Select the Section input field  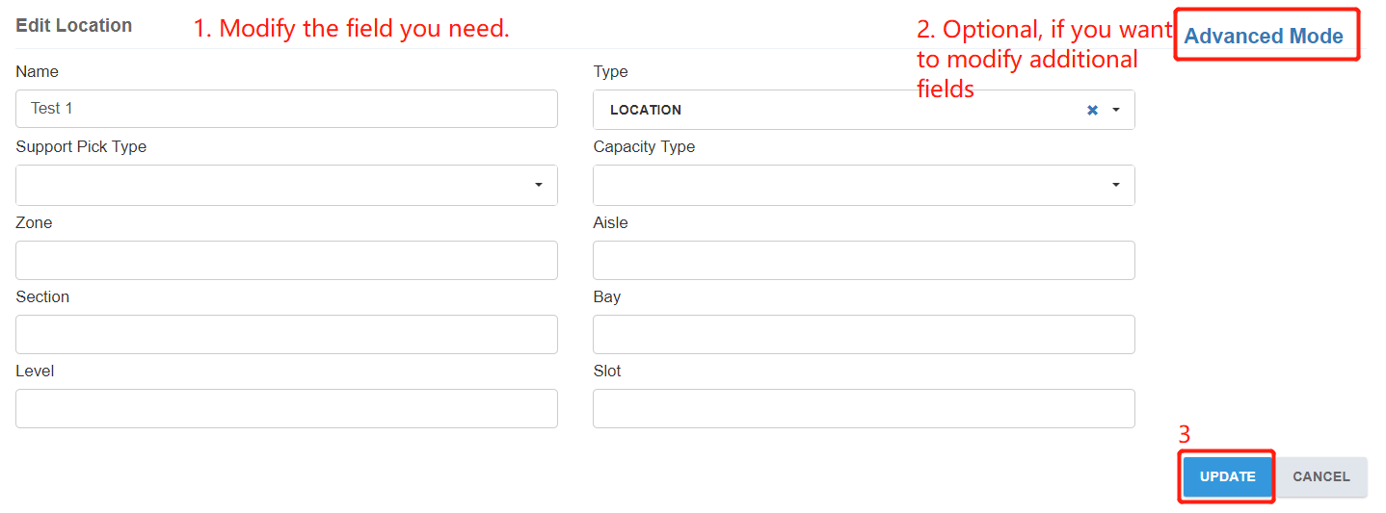click(x=286, y=334)
